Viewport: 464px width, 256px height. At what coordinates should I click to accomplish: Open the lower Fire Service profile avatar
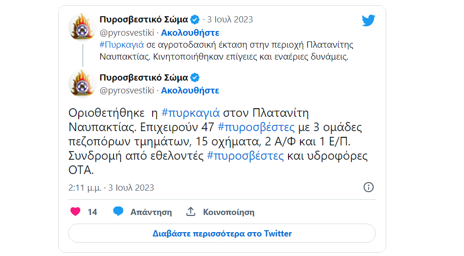click(x=82, y=83)
